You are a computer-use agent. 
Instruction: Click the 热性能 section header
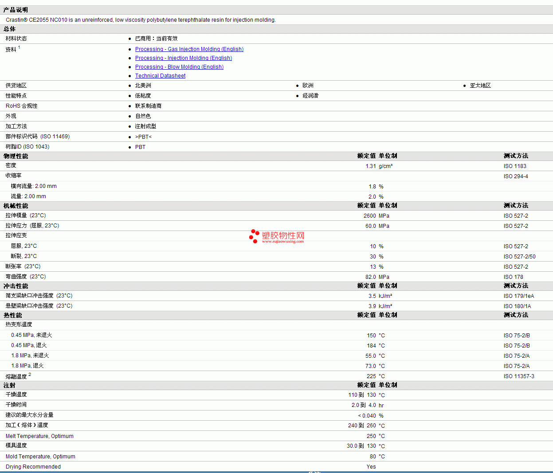(x=12, y=315)
